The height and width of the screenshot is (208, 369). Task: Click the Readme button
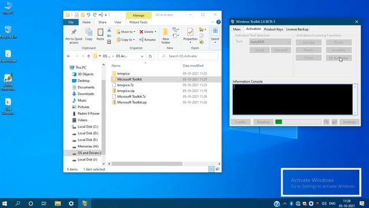pyautogui.click(x=263, y=122)
